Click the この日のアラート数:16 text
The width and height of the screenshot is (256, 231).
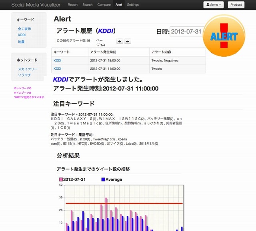73,41
